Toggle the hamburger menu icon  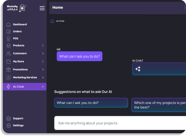42,8
